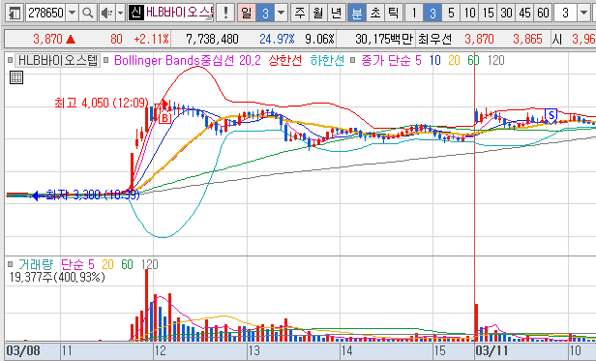Screen dimensions: 596x361
Task: Click the blue 10 moving average label
Action: pos(435,60)
